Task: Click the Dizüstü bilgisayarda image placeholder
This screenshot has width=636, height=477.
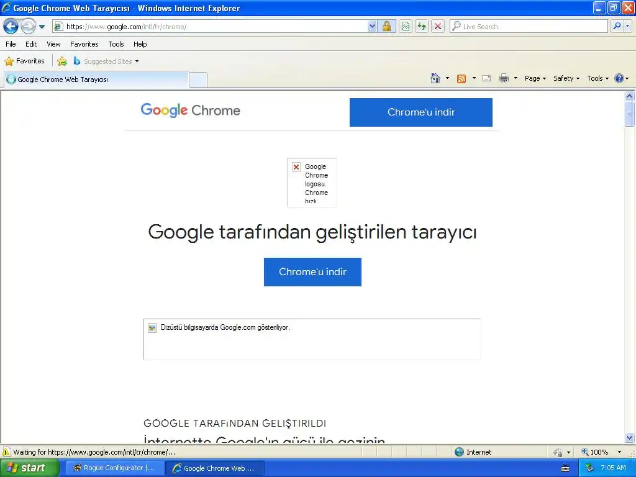Action: point(312,339)
